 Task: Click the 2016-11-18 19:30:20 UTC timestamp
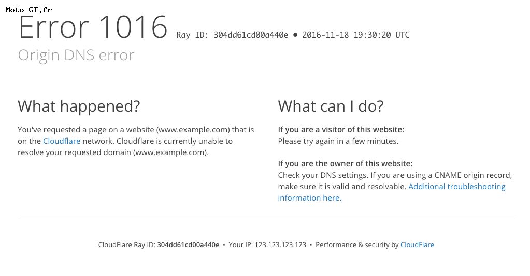click(355, 35)
